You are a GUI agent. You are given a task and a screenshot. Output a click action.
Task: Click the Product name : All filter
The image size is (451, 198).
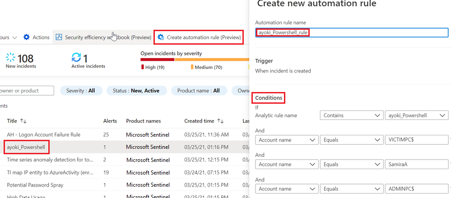tap(199, 91)
